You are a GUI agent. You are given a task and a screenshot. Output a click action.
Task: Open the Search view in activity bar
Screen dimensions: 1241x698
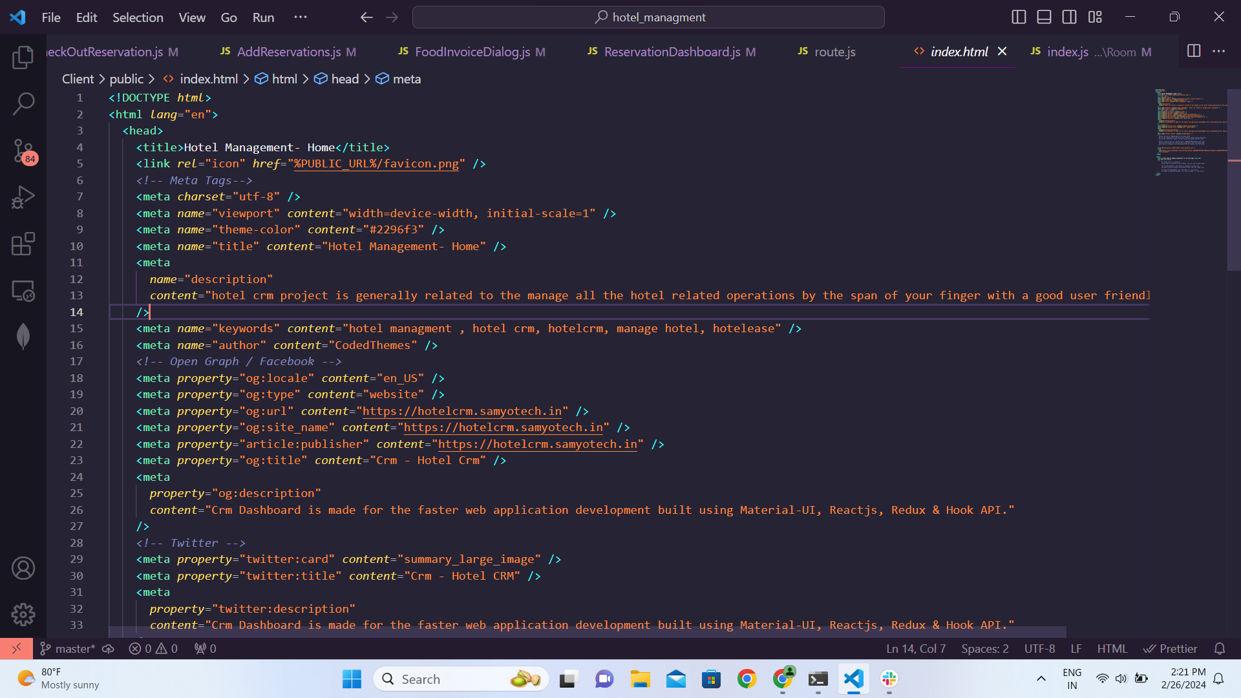[23, 103]
